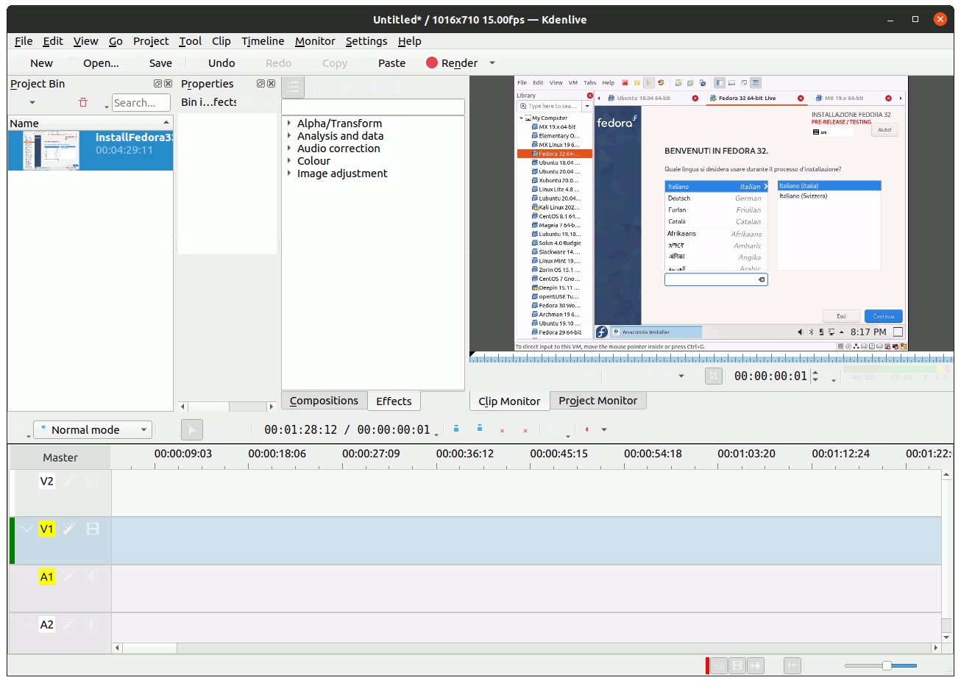Click the monitor timecode stepper arrows
The width and height of the screenshot is (961, 683).
coord(815,376)
